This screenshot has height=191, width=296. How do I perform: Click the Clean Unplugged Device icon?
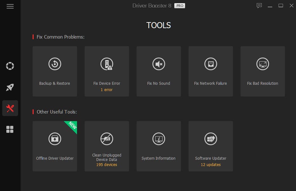(x=107, y=139)
